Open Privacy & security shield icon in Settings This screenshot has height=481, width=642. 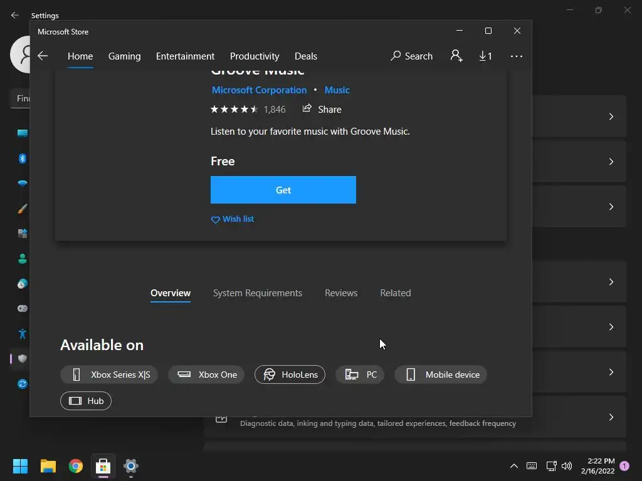click(x=23, y=359)
